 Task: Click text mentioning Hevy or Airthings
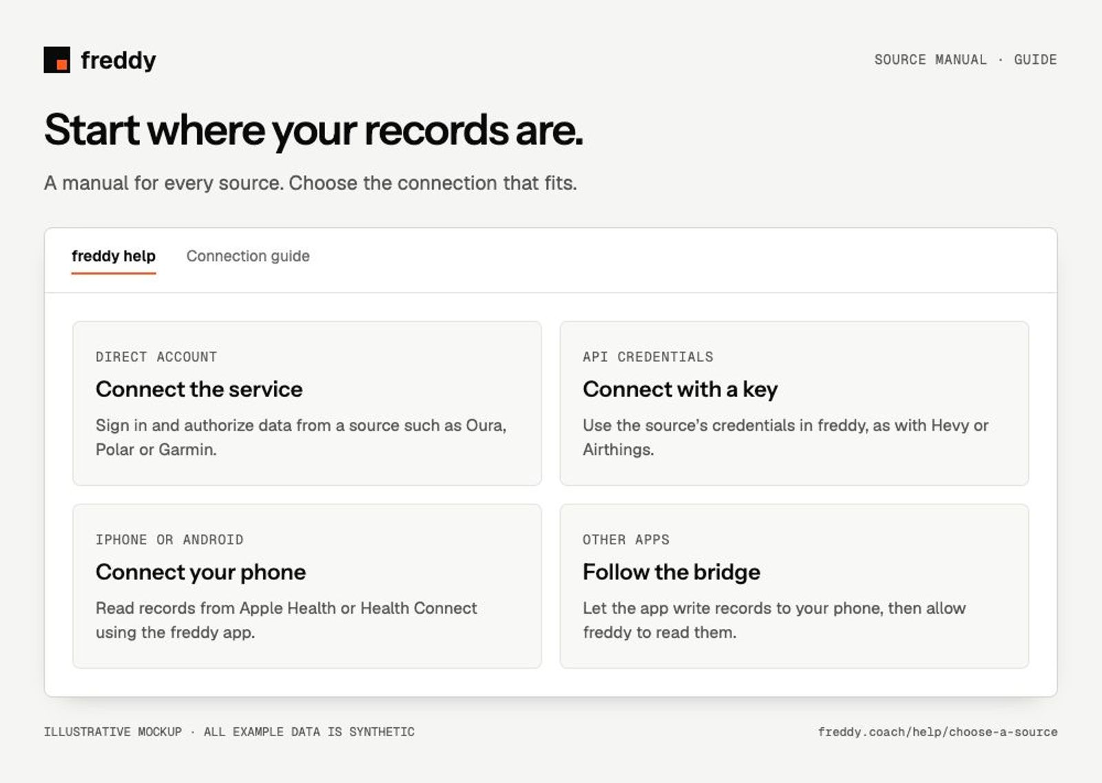[x=786, y=437]
